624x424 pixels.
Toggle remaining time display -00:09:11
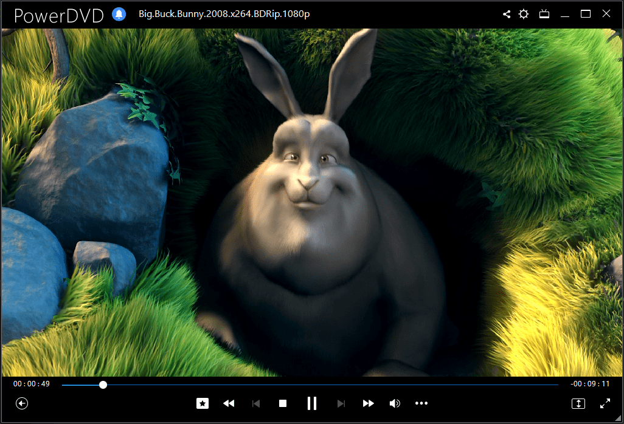590,384
